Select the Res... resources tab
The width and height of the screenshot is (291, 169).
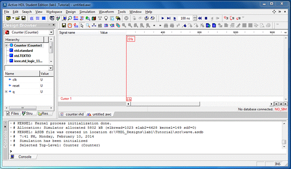[44, 113]
